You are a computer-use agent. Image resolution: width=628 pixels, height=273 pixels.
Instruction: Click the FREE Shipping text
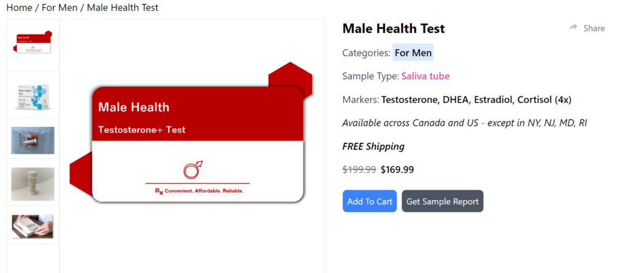tap(373, 147)
